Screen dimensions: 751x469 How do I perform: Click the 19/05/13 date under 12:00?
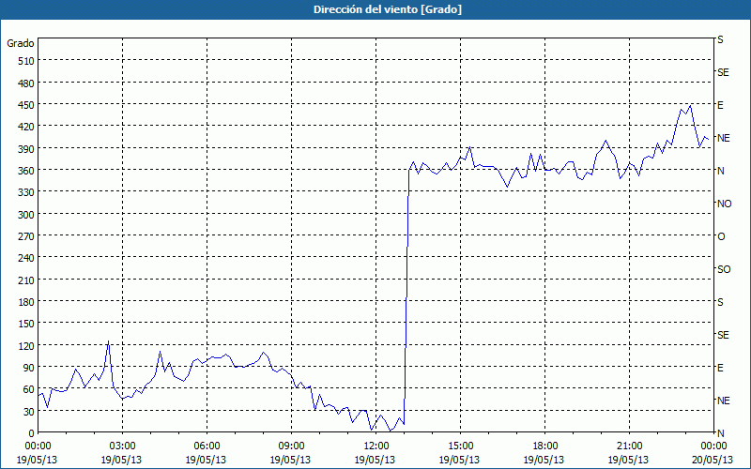375,460
